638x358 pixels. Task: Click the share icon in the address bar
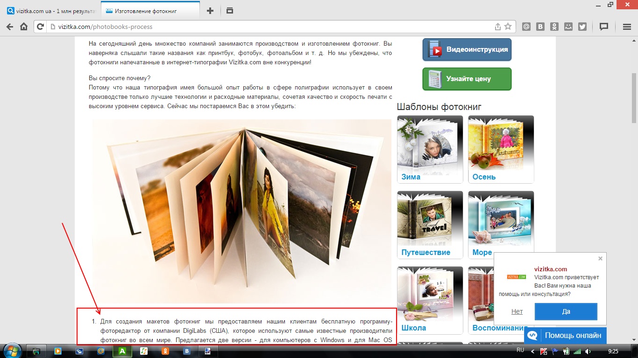pos(498,27)
